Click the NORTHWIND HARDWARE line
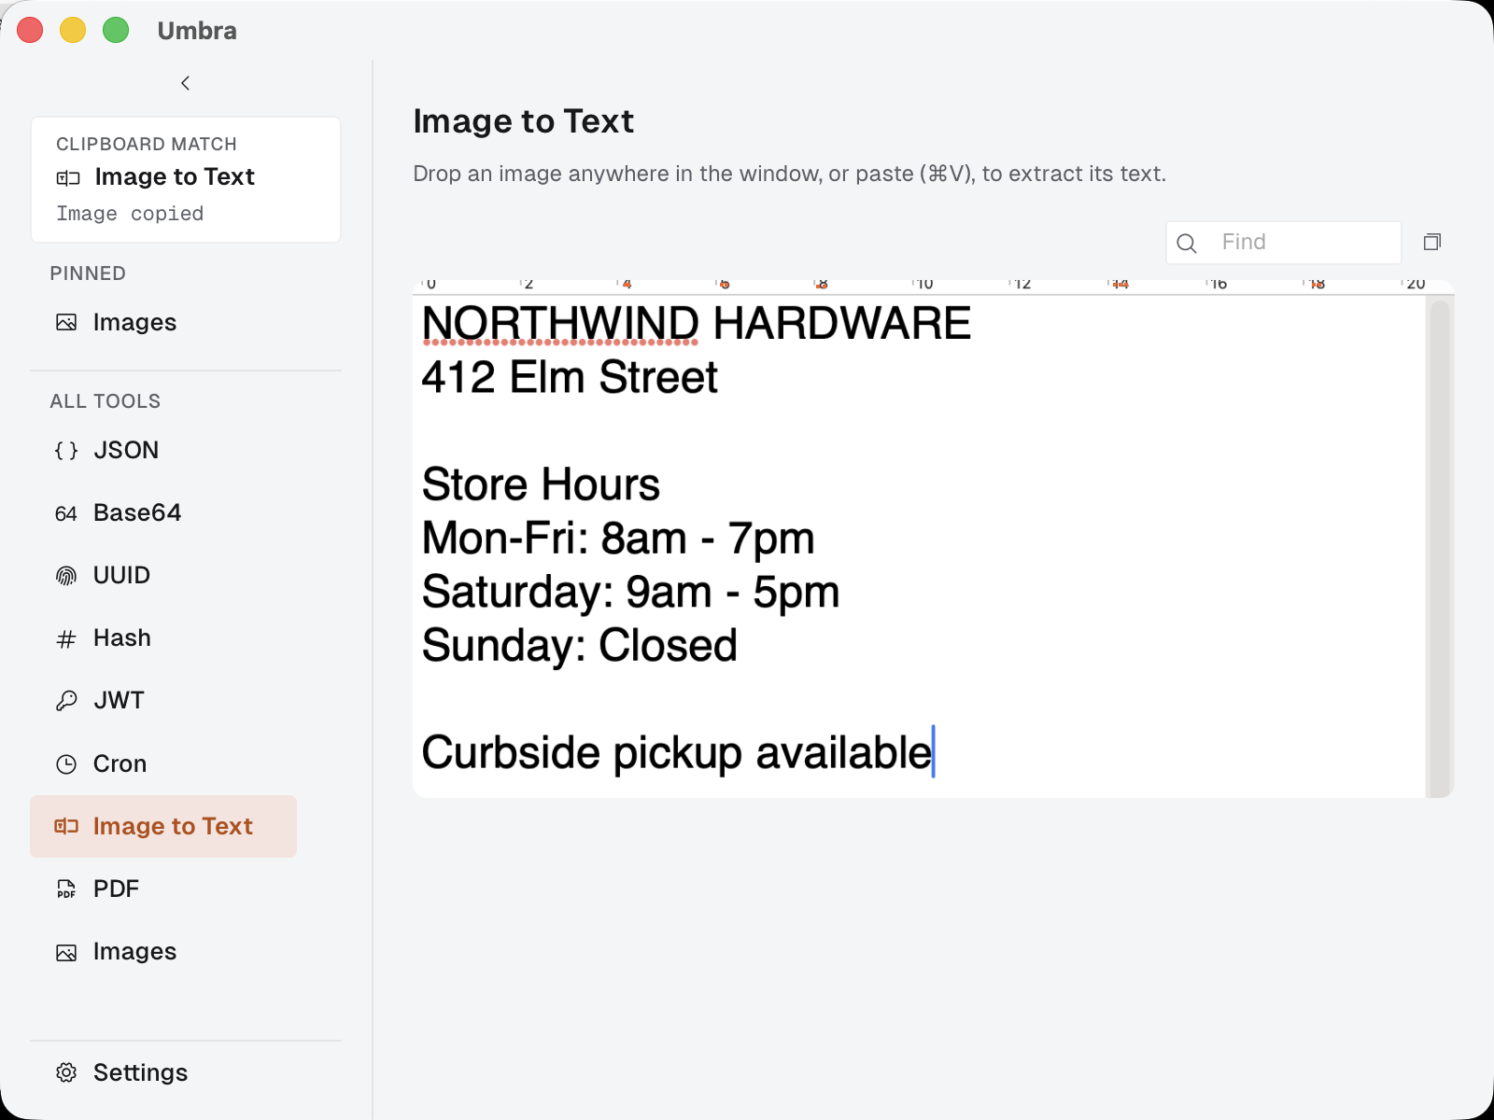 click(x=697, y=323)
